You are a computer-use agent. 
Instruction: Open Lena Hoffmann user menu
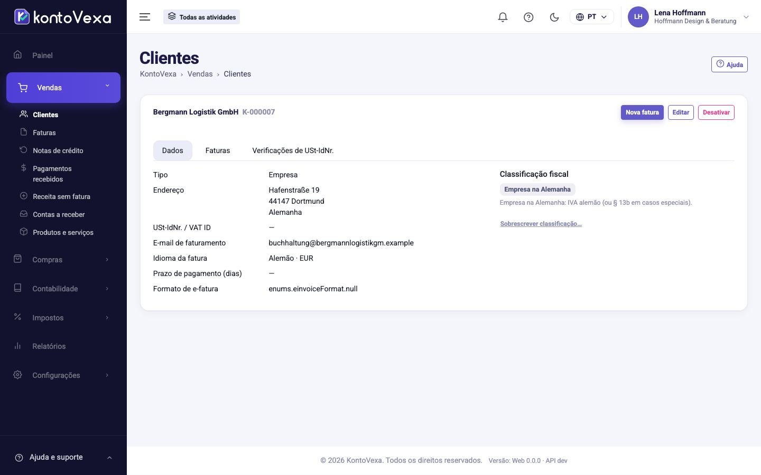point(689,17)
